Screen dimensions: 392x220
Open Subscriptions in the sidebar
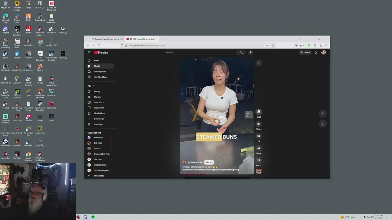[x=100, y=71]
